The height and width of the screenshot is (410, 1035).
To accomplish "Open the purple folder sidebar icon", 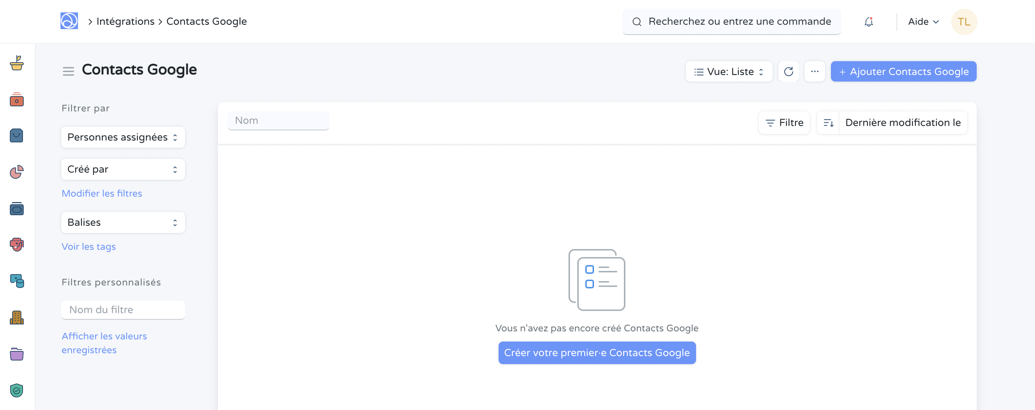I will coord(16,354).
